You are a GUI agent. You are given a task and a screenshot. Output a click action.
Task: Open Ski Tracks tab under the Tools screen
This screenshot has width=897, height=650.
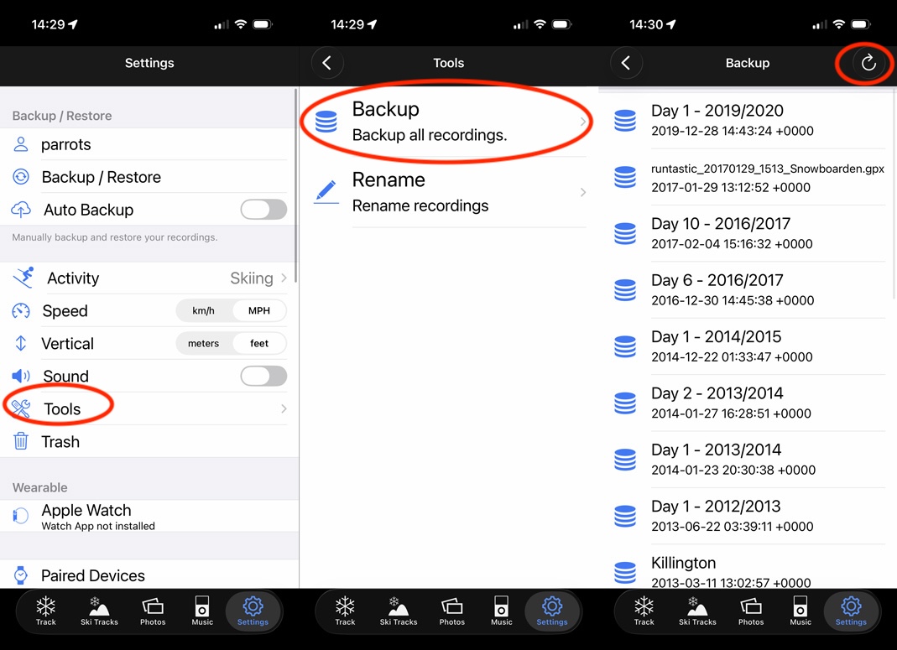pyautogui.click(x=399, y=611)
